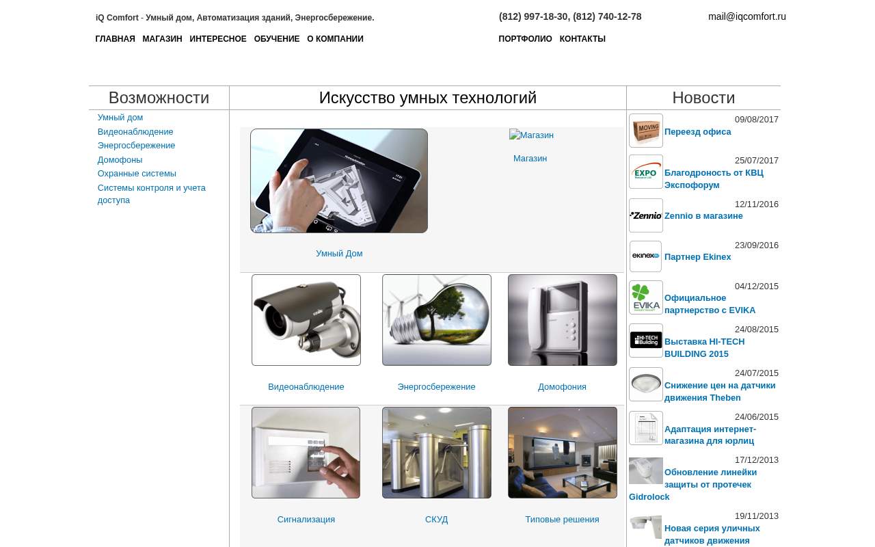Screen dimensions: 875x547
Task: Click the HI-TECH Building logo icon
Action: (x=646, y=341)
